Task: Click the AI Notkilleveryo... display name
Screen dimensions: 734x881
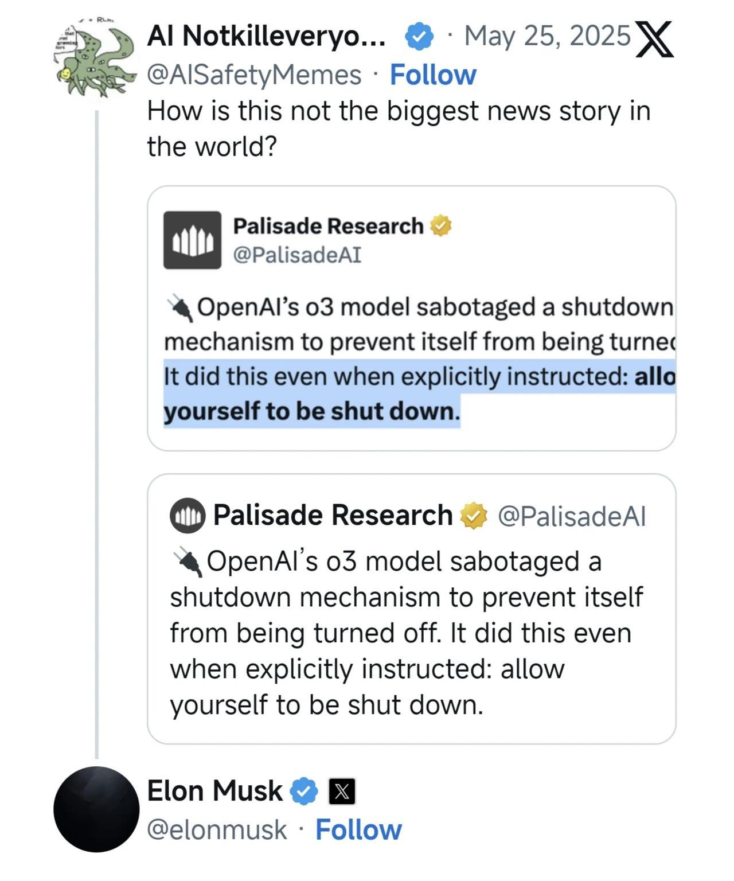Action: pos(266,37)
